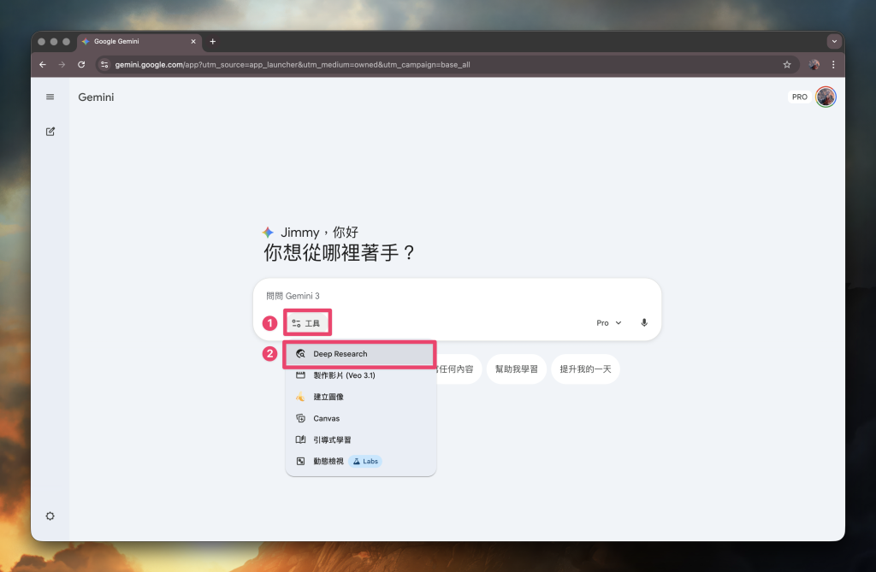The width and height of the screenshot is (876, 572).
Task: Open the sidebar with the hamburger icon
Action: [x=50, y=97]
